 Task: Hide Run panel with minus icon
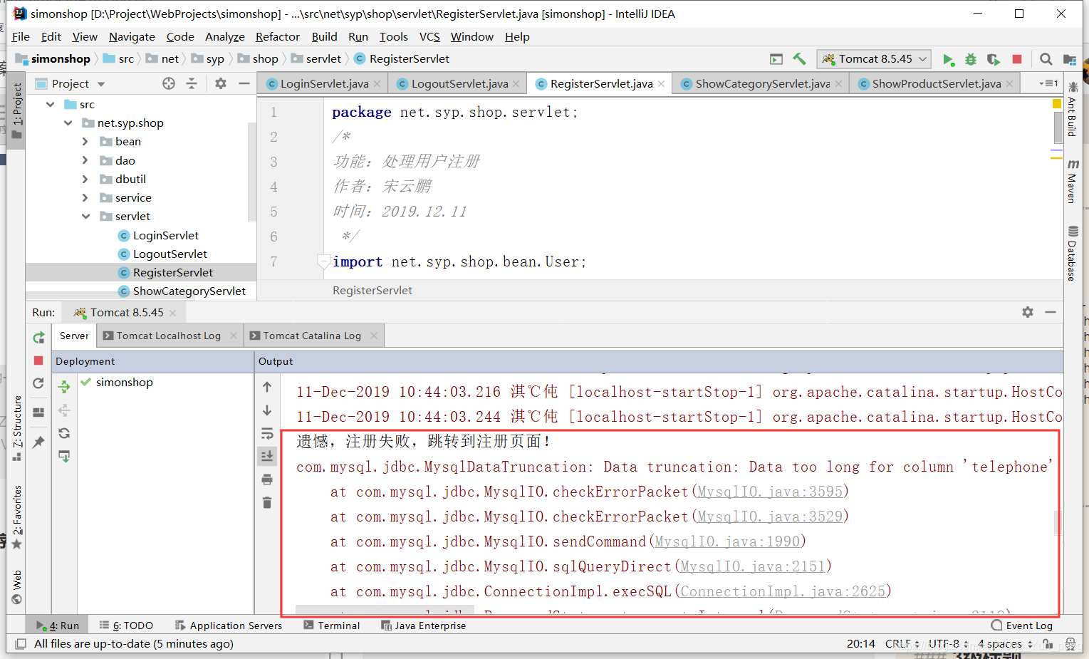[1051, 312]
